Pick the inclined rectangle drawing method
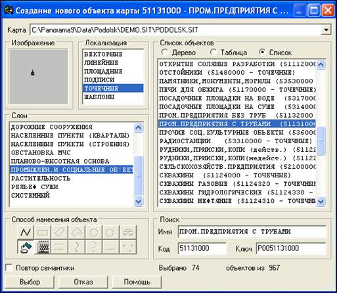The height and width of the screenshot is (293, 337). (60, 233)
